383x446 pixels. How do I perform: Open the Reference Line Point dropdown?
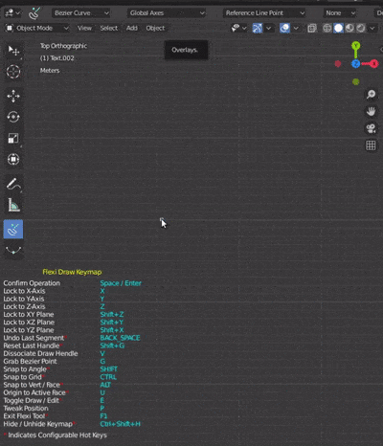[x=264, y=13]
